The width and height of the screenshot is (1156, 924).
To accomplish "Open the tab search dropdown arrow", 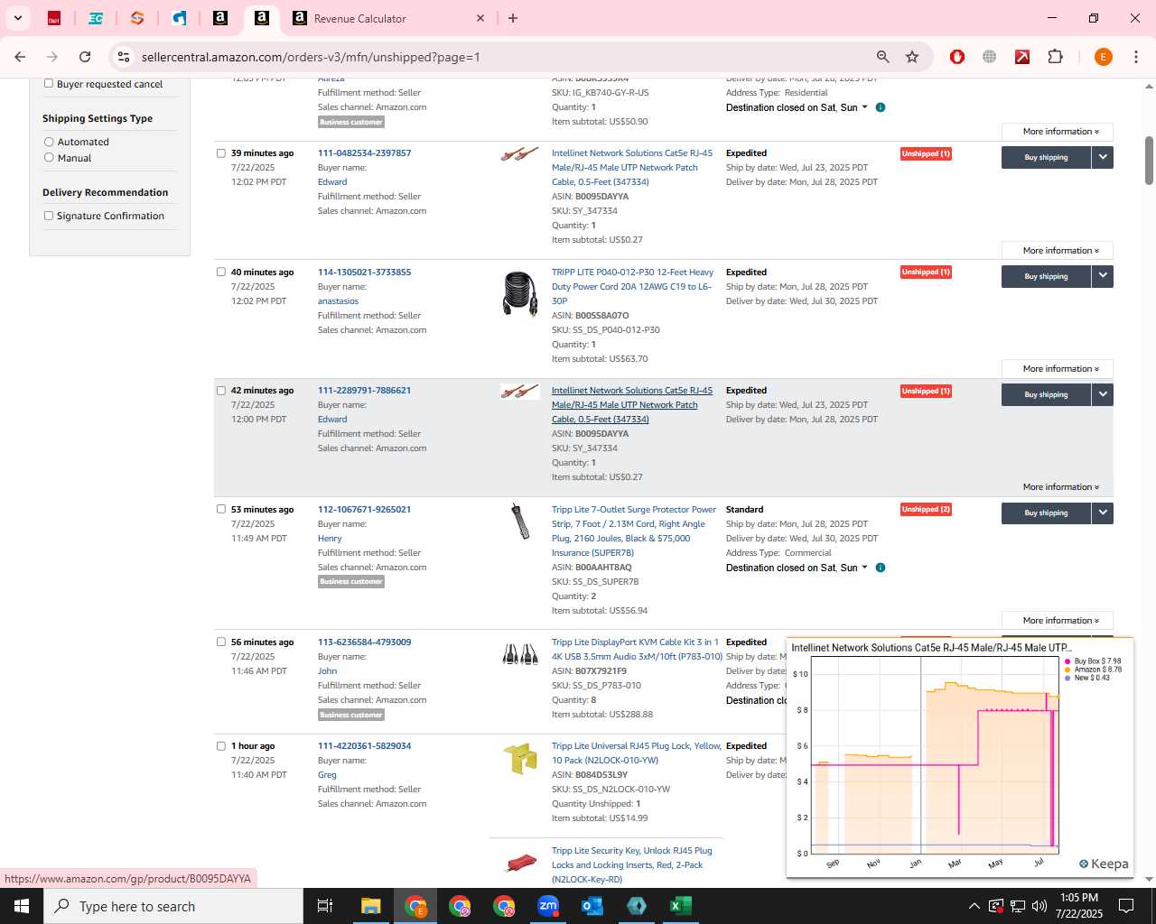I will 17,18.
